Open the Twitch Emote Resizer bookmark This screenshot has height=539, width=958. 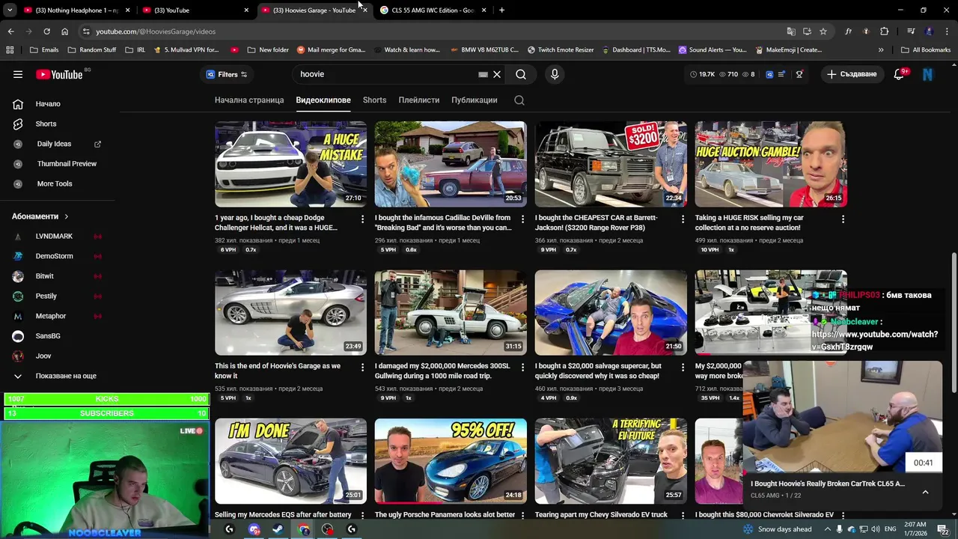click(x=561, y=50)
